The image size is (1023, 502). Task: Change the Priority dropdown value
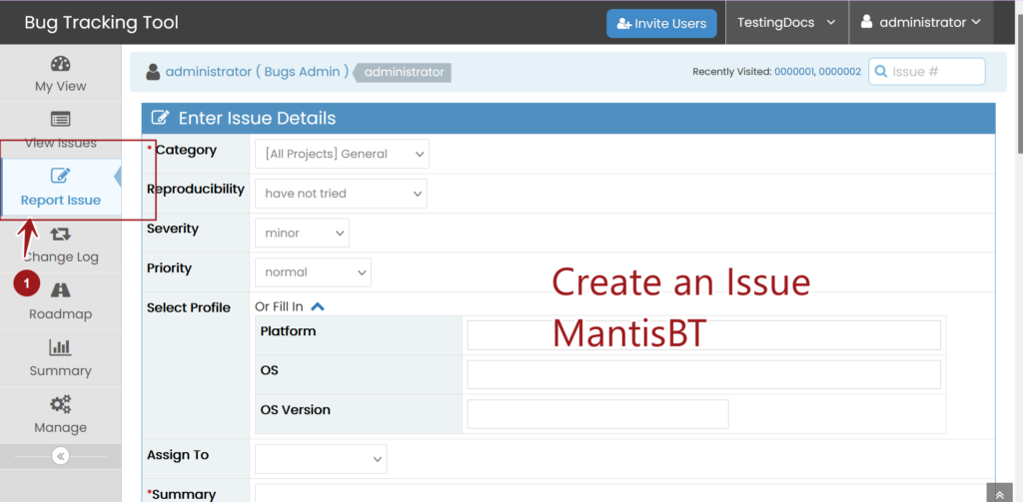pyautogui.click(x=313, y=272)
